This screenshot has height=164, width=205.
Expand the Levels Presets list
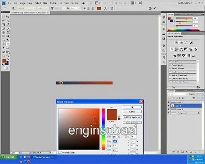170,62
